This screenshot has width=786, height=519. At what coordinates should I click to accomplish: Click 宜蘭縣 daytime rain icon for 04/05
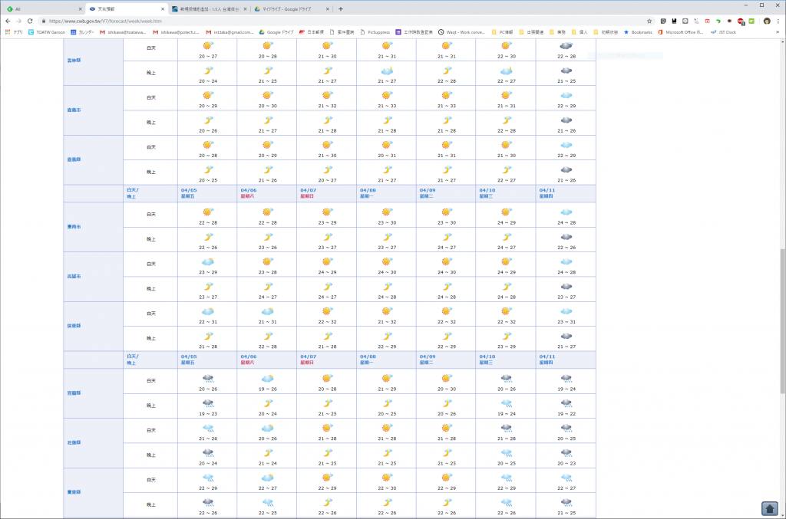[x=208, y=379]
